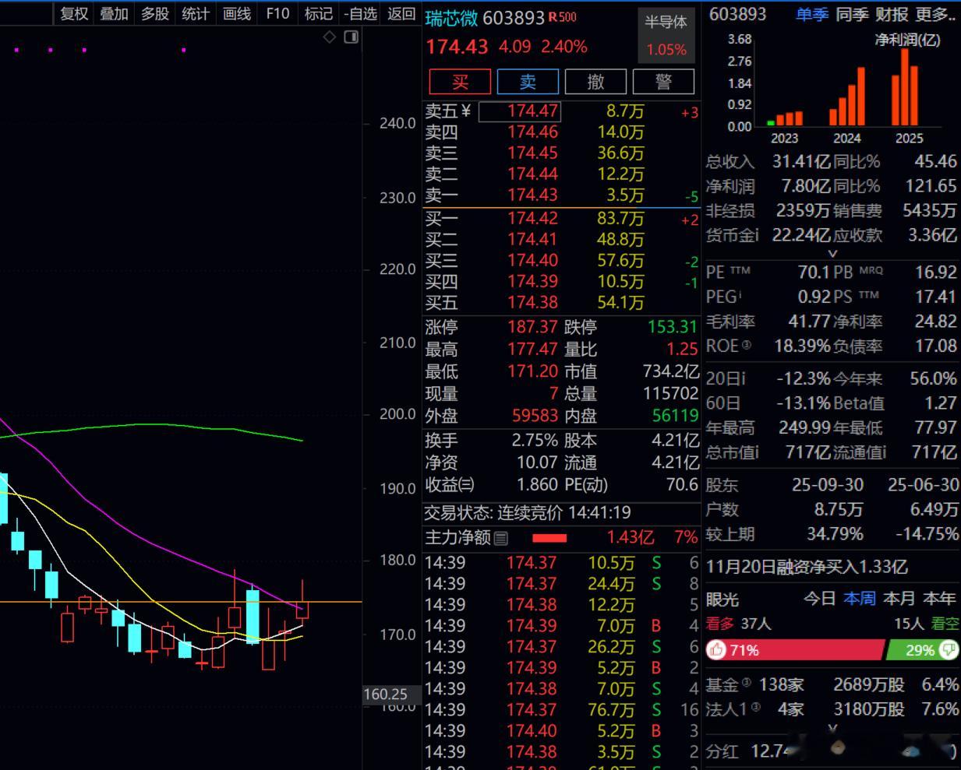Open the 复权 price adjustment menu

coord(74,13)
